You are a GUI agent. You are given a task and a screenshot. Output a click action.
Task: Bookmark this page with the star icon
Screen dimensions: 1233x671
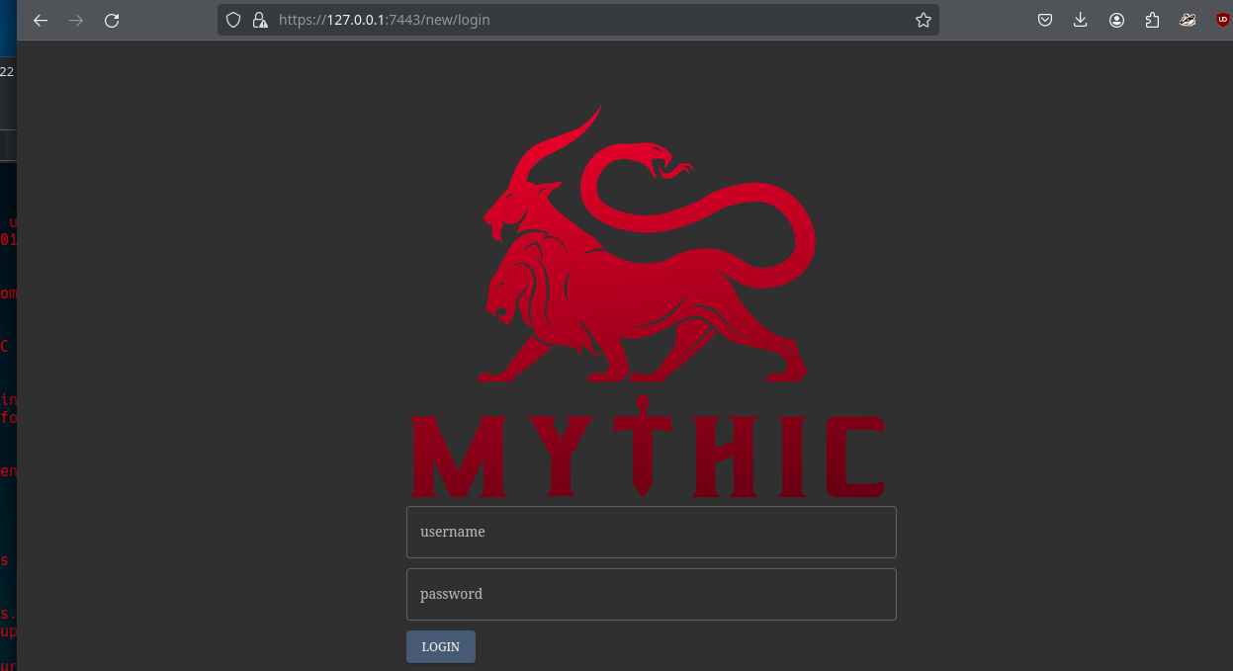pyautogui.click(x=923, y=20)
